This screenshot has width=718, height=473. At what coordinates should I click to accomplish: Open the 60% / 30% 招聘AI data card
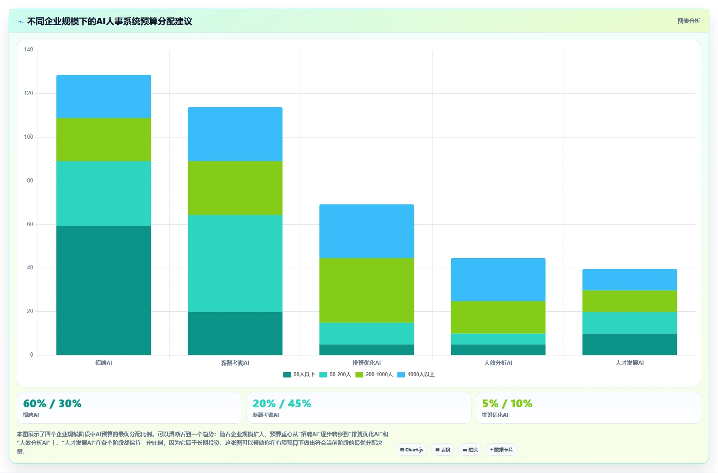coord(129,408)
